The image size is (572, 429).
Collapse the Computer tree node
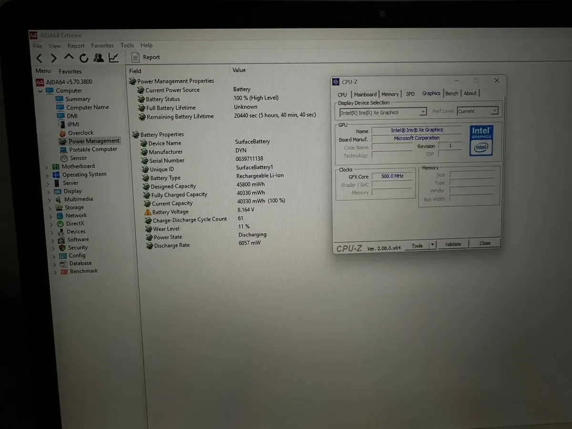(x=41, y=91)
